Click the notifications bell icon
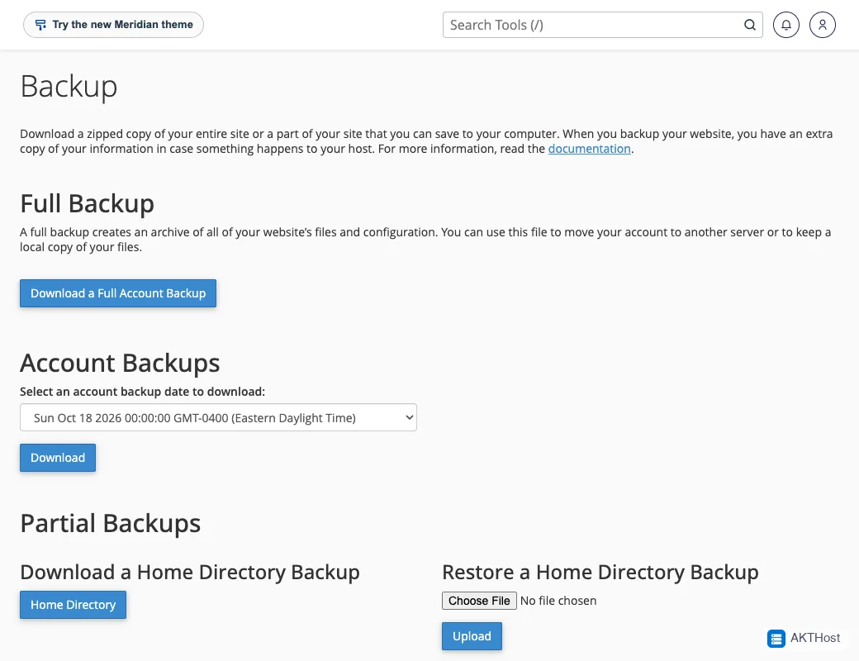859x661 pixels. [785, 25]
